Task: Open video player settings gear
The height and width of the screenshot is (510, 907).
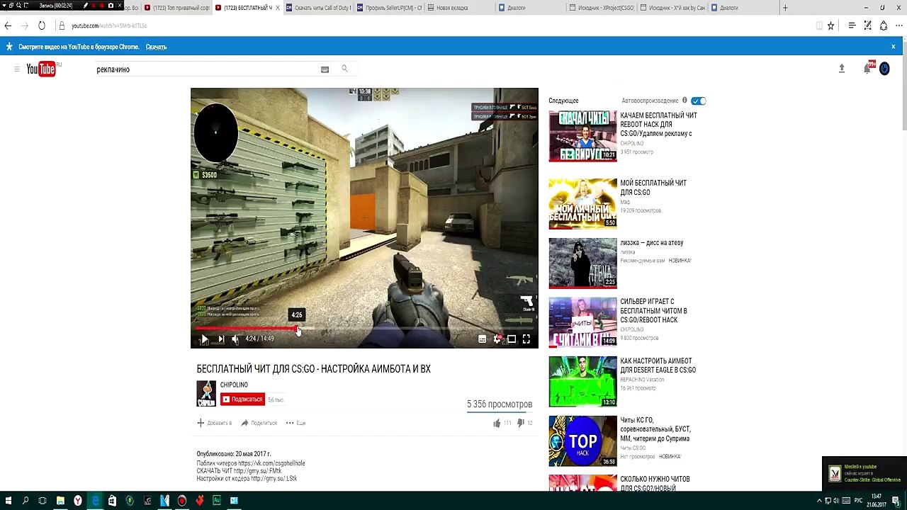Action: [497, 339]
